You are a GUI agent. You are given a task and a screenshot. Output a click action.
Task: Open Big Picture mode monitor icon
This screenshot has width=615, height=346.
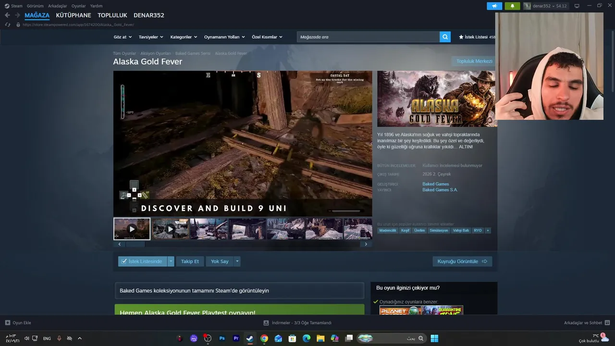tap(577, 6)
